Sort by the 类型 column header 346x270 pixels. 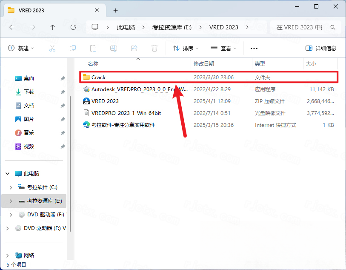pyautogui.click(x=260, y=64)
